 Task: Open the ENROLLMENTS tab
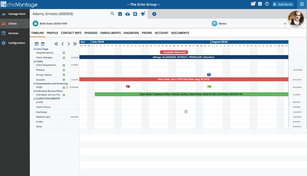110,33
